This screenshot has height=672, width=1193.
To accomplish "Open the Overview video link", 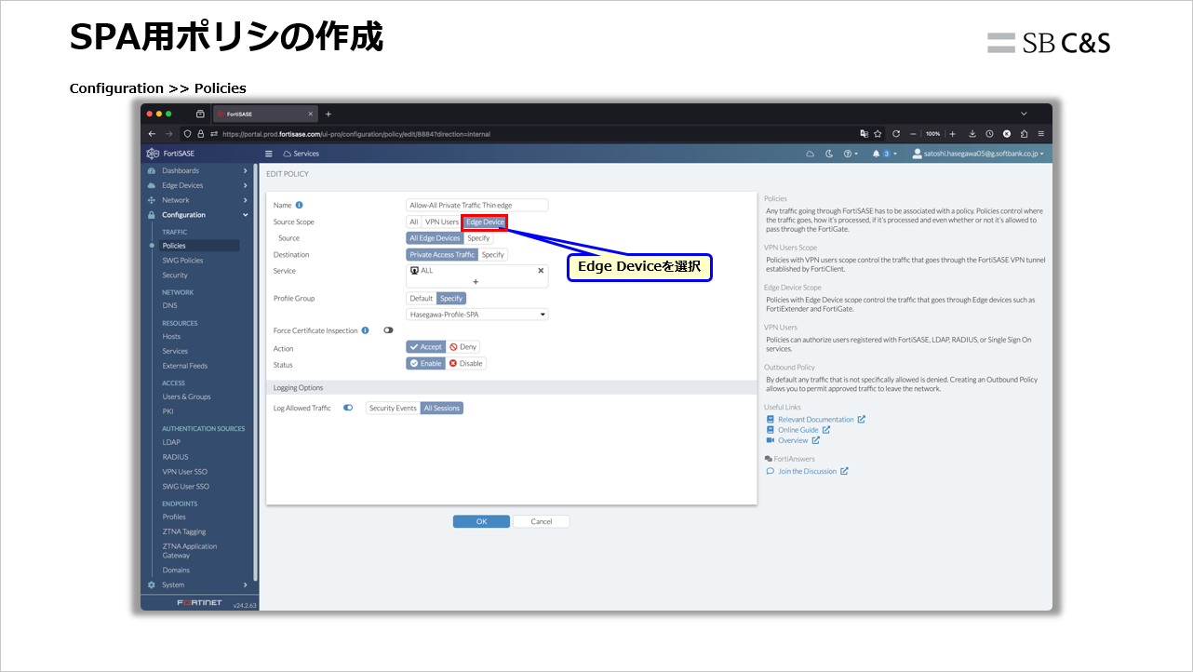I will tap(794, 440).
